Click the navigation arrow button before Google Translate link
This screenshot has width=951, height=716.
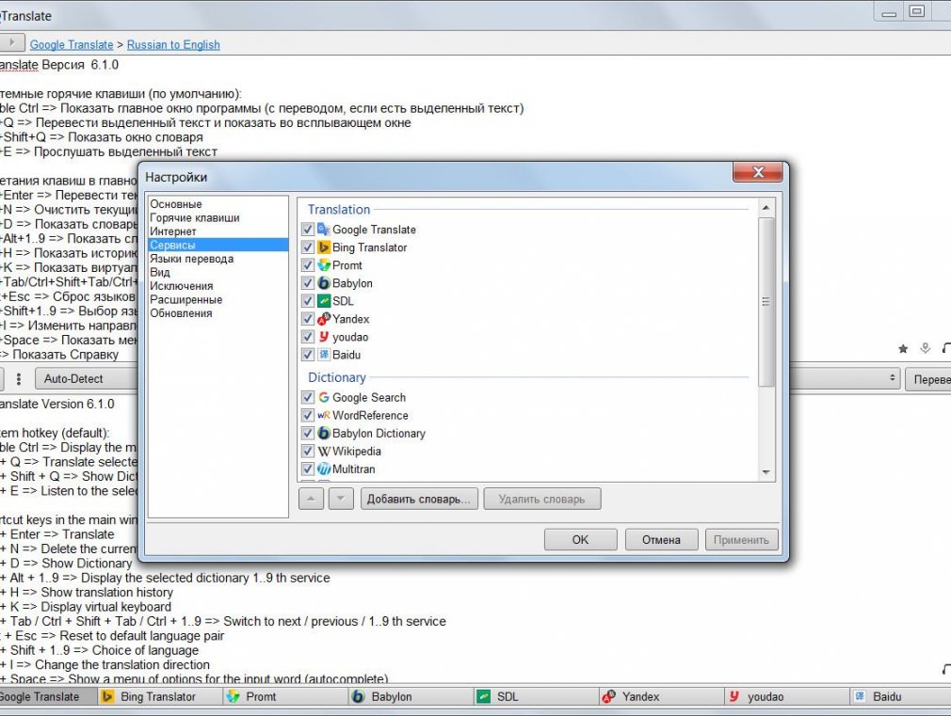(11, 42)
